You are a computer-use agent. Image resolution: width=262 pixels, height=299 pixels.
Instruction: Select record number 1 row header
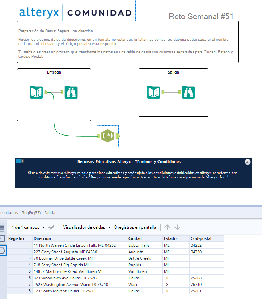point(20,245)
